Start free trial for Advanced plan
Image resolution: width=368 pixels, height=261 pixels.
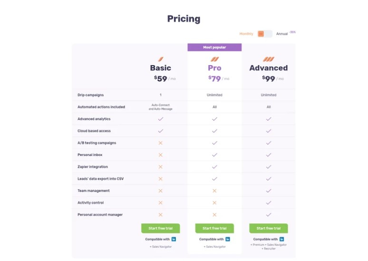pyautogui.click(x=269, y=228)
